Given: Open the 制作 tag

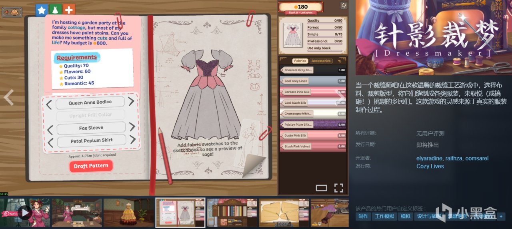Looking at the screenshot, I should [363, 216].
